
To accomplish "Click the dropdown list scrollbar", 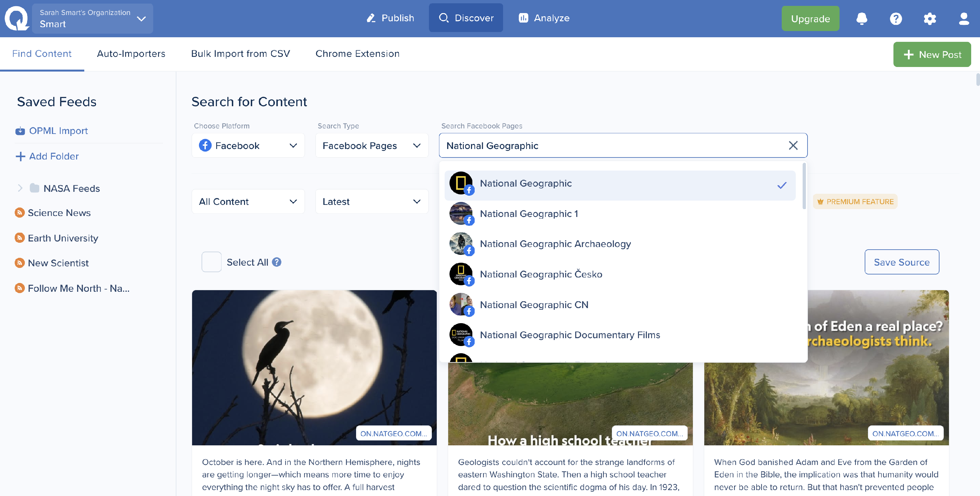I will pyautogui.click(x=804, y=187).
